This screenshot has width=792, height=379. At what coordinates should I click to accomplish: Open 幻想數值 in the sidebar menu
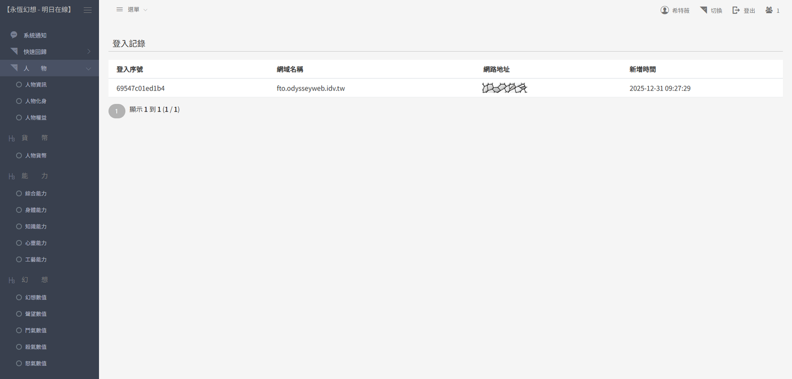(36, 297)
